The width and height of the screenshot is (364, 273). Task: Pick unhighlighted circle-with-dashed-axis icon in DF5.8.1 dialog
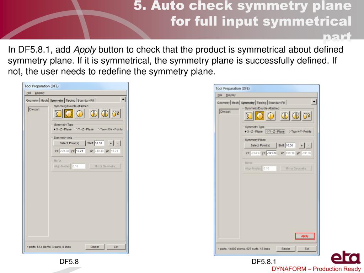(x=271, y=116)
